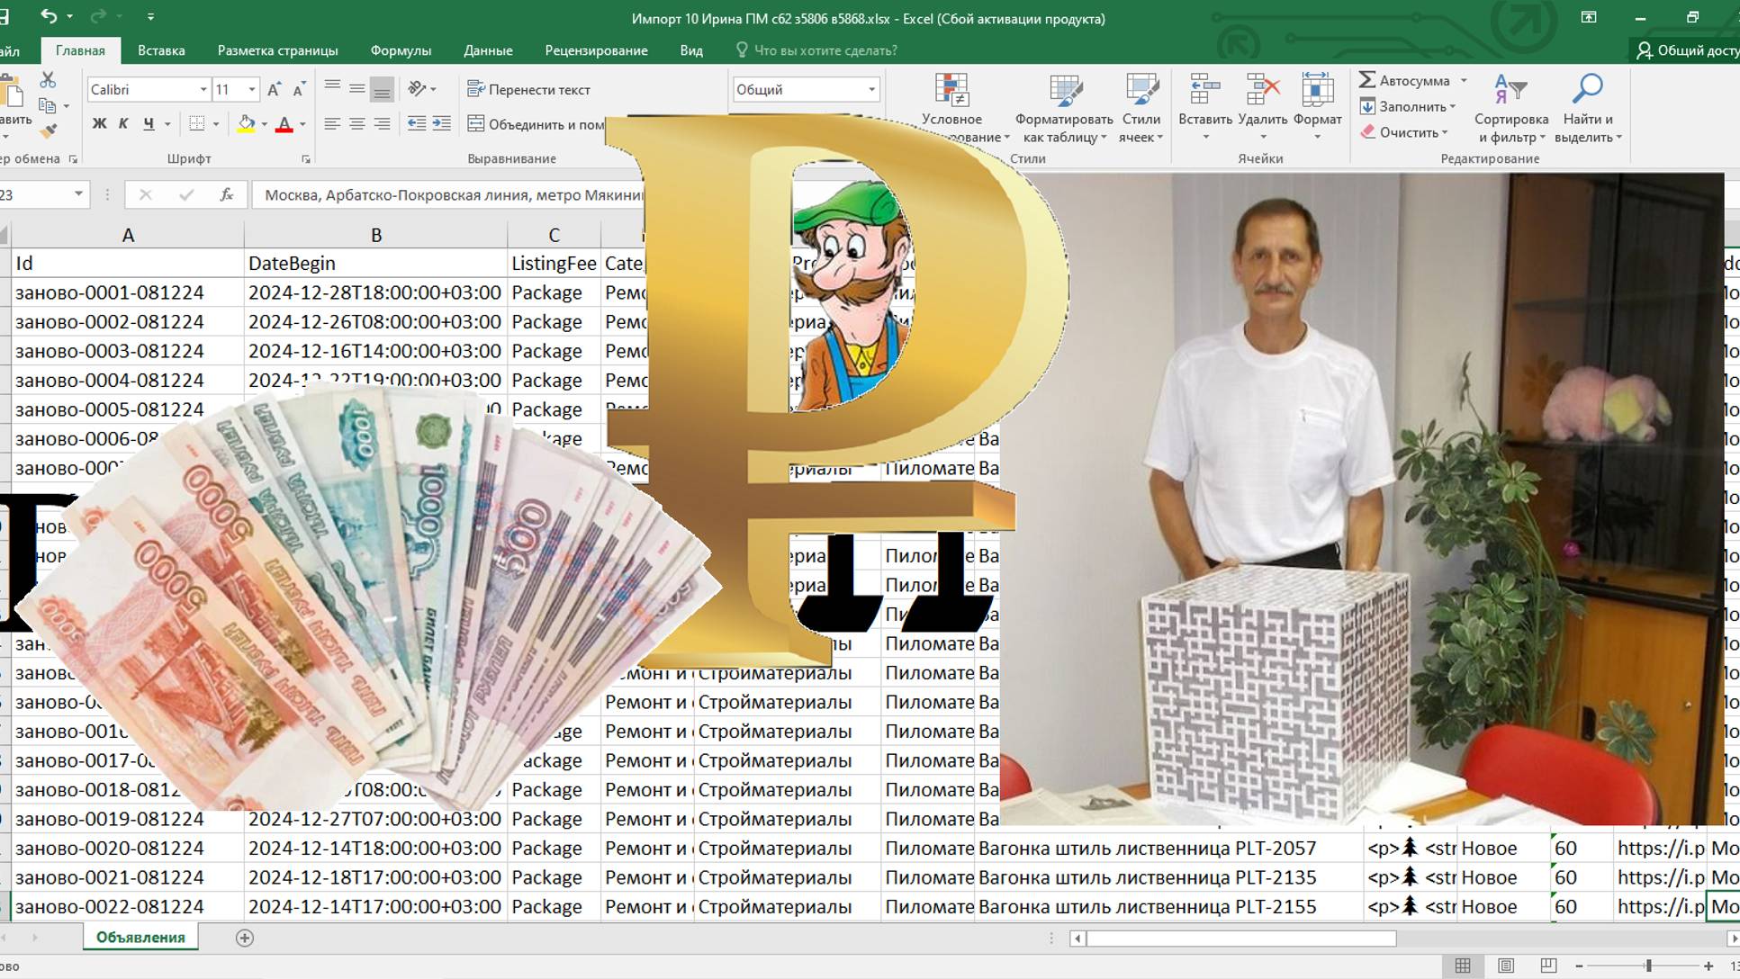The image size is (1740, 979).
Task: Apply yellow fill color bucket
Action: [x=246, y=124]
